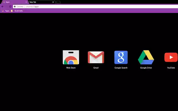Screen dimensions: 178x111
Task: Open the Web Store app icon
Action: [71, 57]
